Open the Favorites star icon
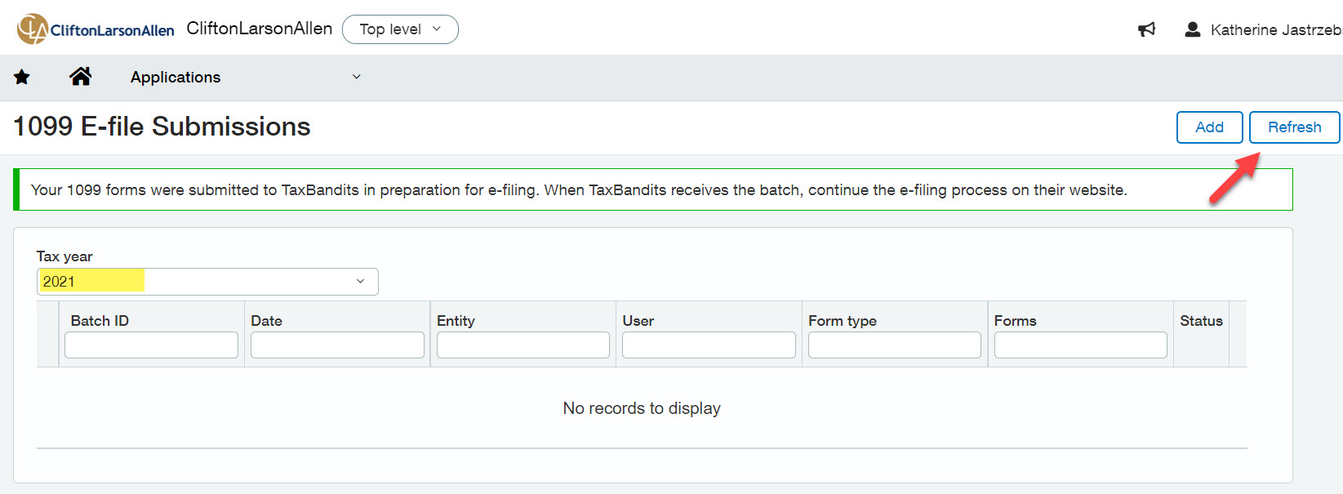The image size is (1343, 494). [22, 77]
